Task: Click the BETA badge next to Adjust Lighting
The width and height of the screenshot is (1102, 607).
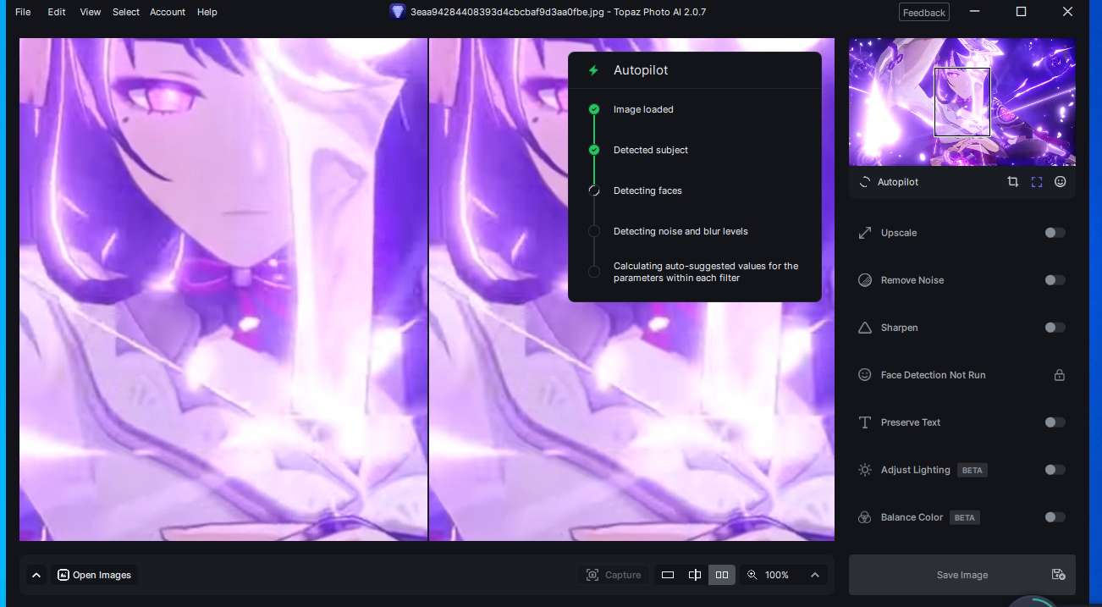Action: [973, 470]
